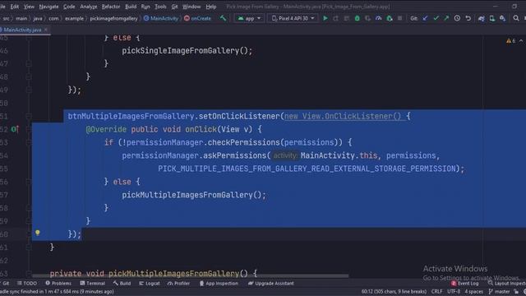Screen dimensions: 526x296
Task: Click the yellow lightbulb quick-fix icon
Action: (38, 232)
